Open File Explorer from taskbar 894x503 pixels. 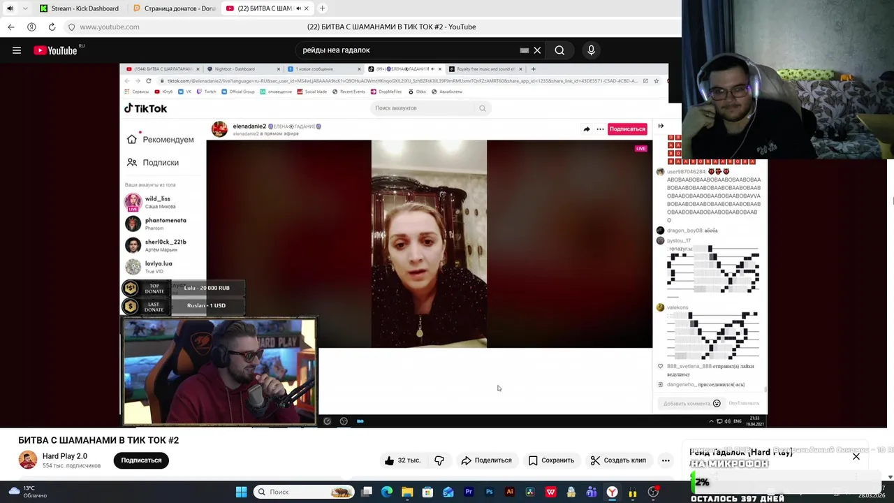click(407, 492)
